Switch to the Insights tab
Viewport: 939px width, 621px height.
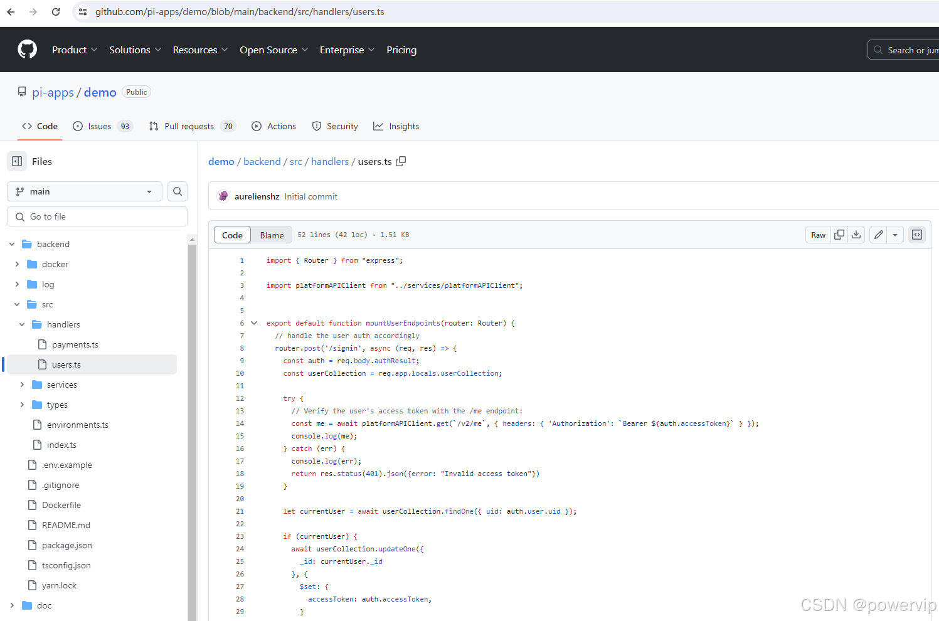pyautogui.click(x=396, y=126)
